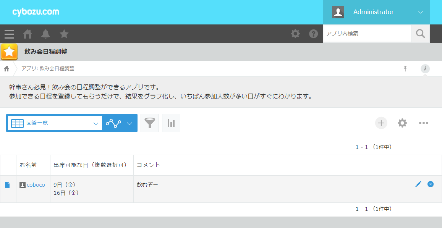Open the app settings gear

pyautogui.click(x=402, y=123)
